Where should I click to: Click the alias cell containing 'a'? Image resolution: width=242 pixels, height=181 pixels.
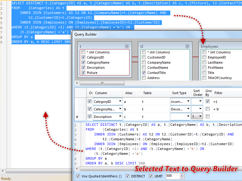[132, 102]
